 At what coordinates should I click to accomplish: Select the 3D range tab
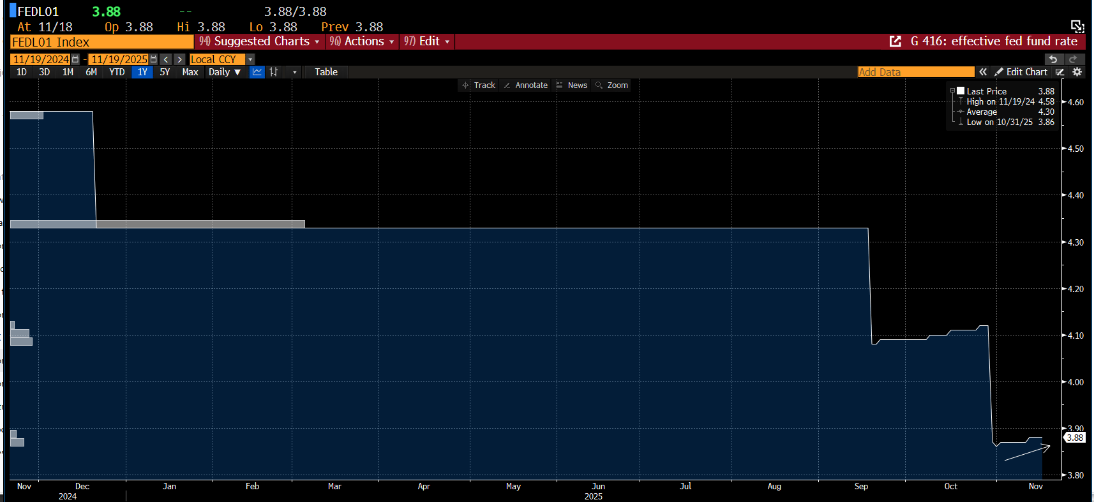(x=45, y=72)
